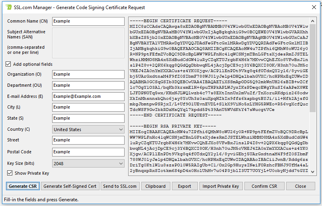
Task: Click the Export button
Action: point(184,186)
